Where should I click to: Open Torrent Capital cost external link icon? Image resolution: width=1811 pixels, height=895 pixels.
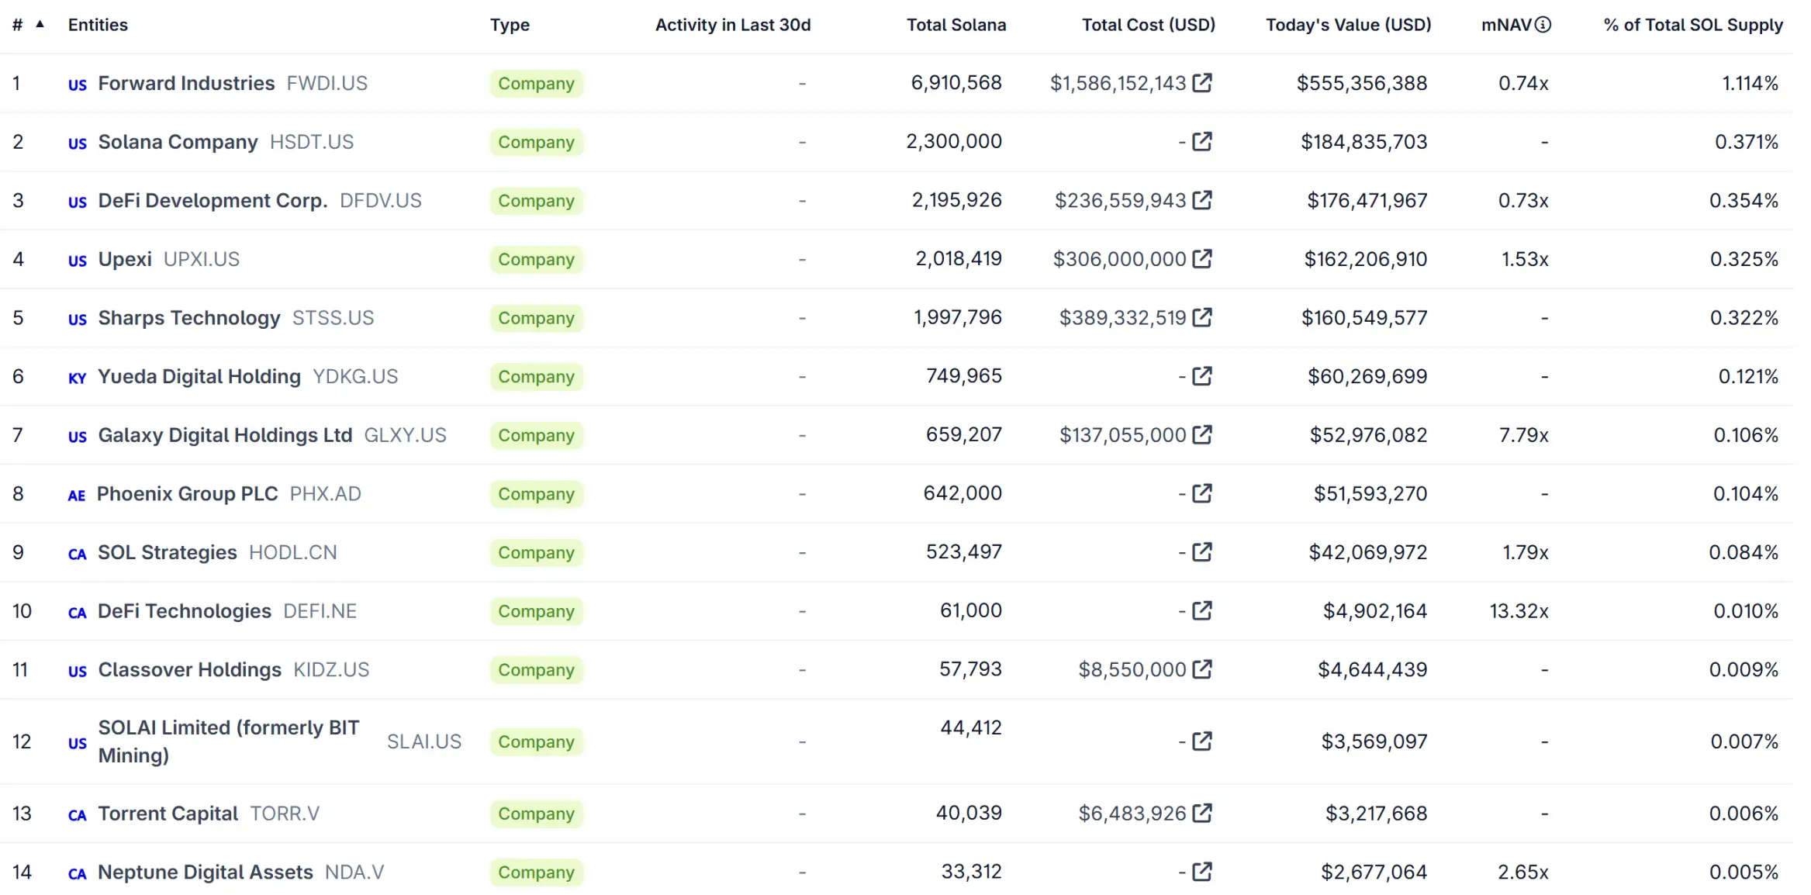(x=1201, y=813)
